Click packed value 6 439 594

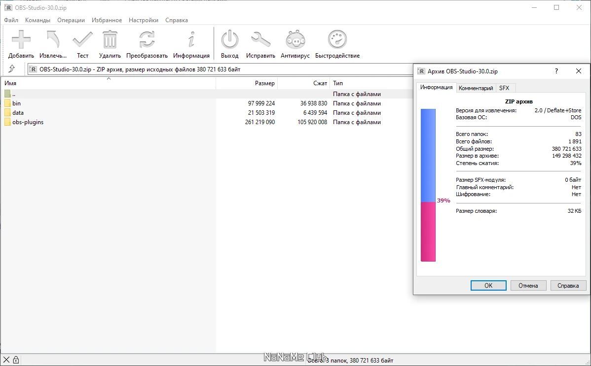click(x=315, y=113)
